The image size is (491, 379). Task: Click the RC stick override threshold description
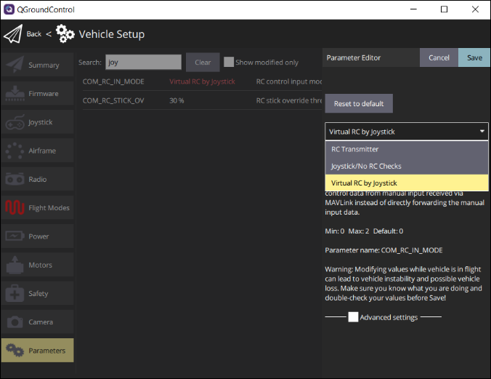(289, 100)
